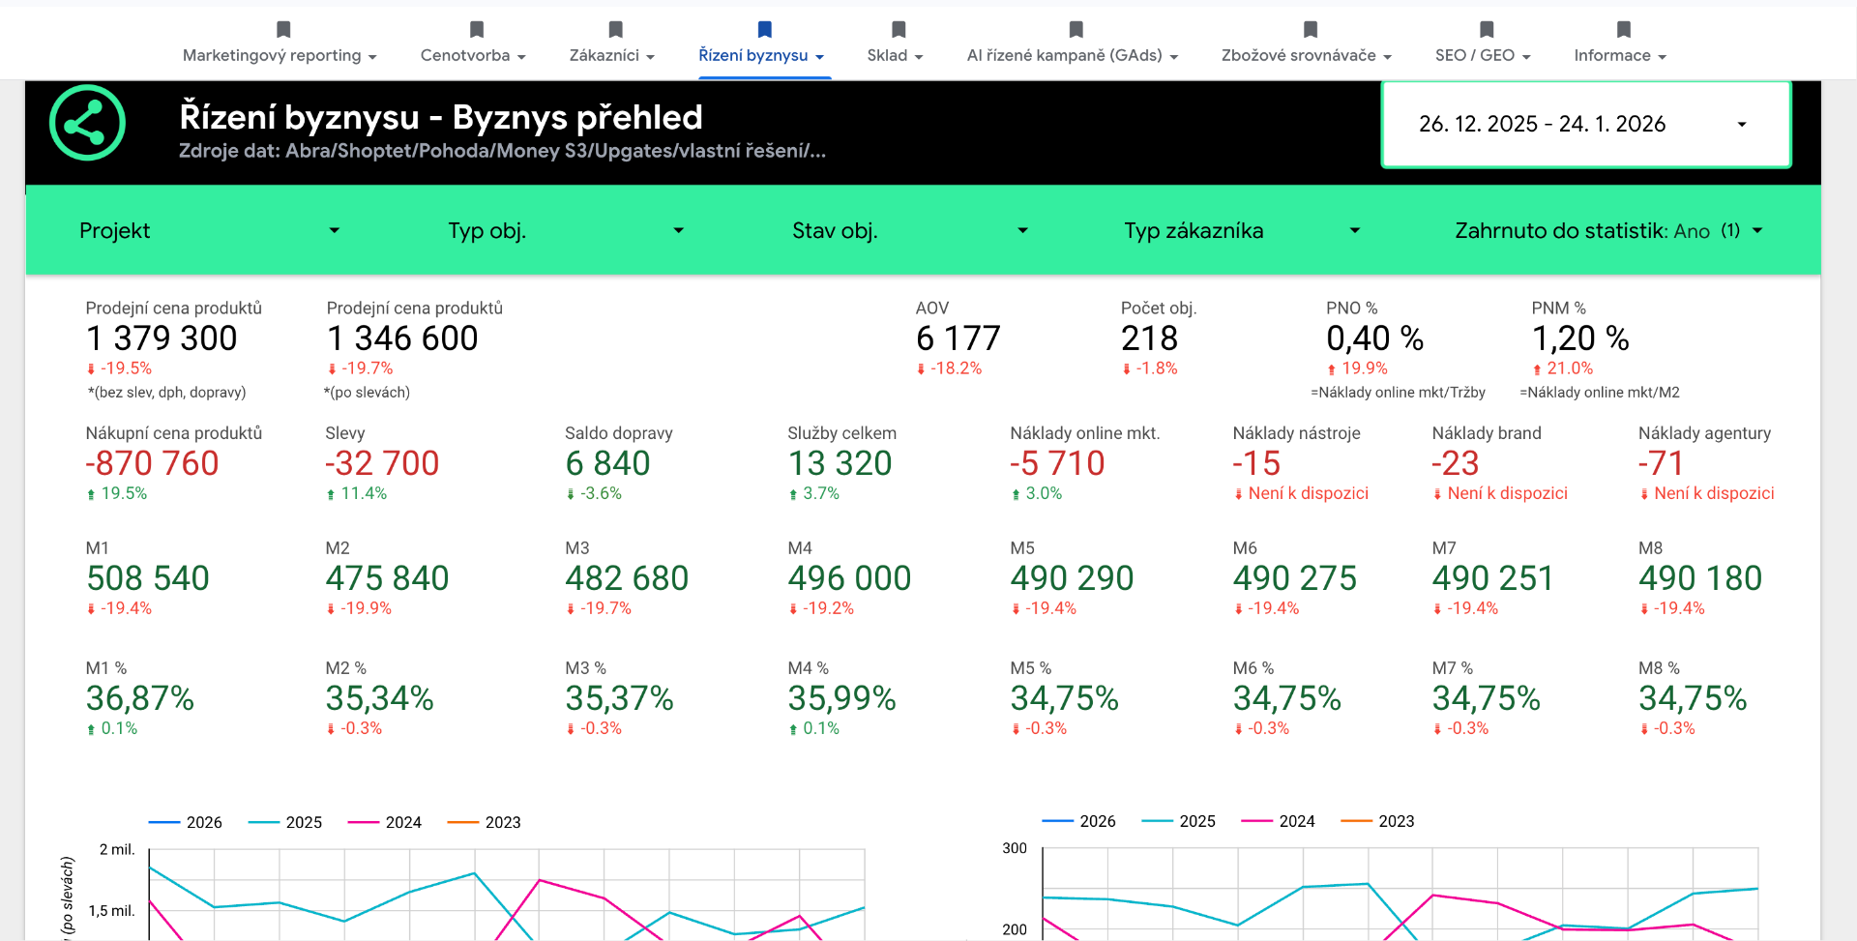Open SEO / GEO menu
1857x941 pixels.
pyautogui.click(x=1483, y=55)
